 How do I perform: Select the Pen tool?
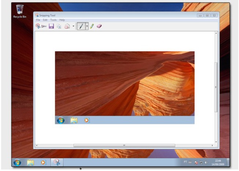(81, 26)
